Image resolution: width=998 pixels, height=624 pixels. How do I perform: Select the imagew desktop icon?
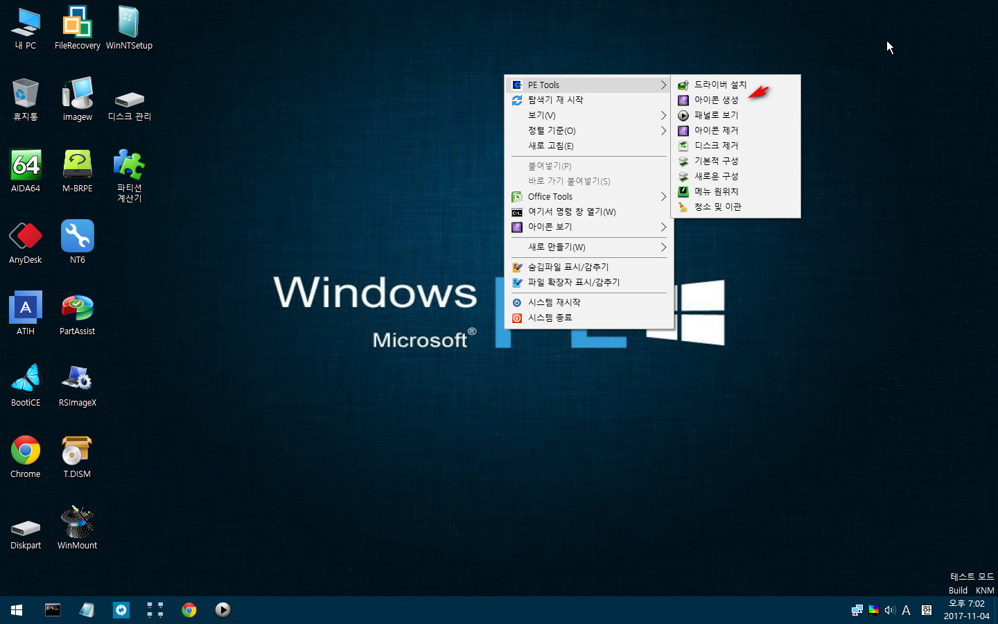(78, 100)
